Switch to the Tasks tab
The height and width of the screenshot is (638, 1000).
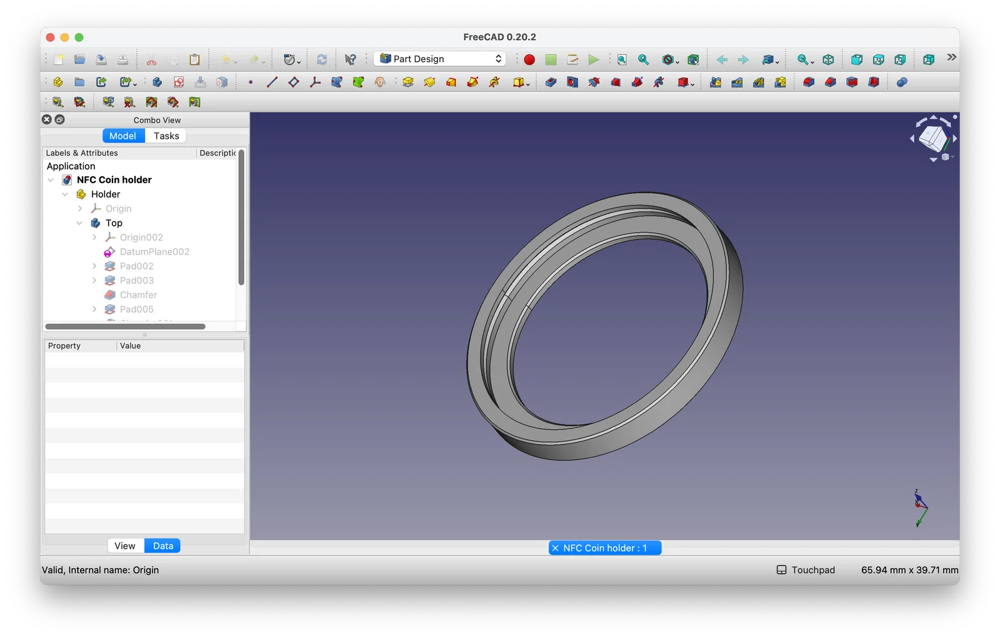coord(166,136)
